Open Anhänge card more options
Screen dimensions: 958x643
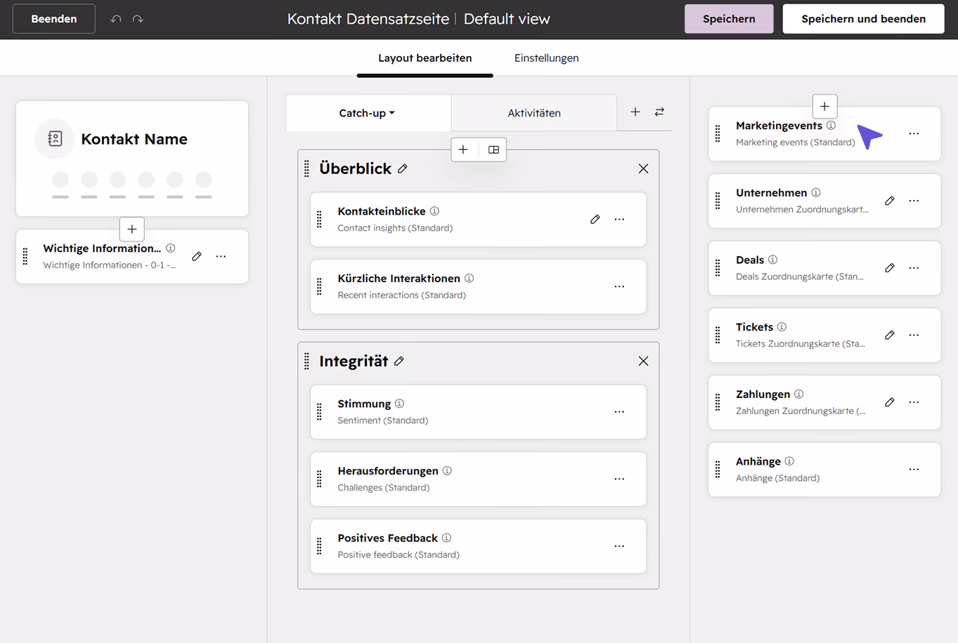(x=914, y=470)
